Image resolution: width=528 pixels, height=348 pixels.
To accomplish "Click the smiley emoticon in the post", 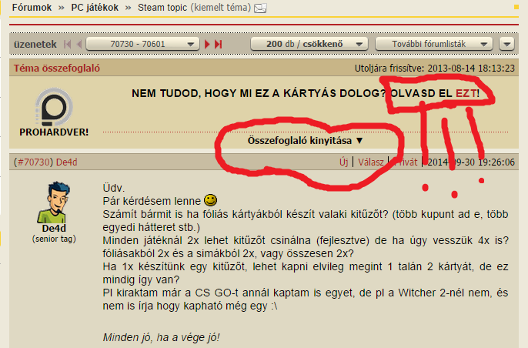I will coord(211,200).
